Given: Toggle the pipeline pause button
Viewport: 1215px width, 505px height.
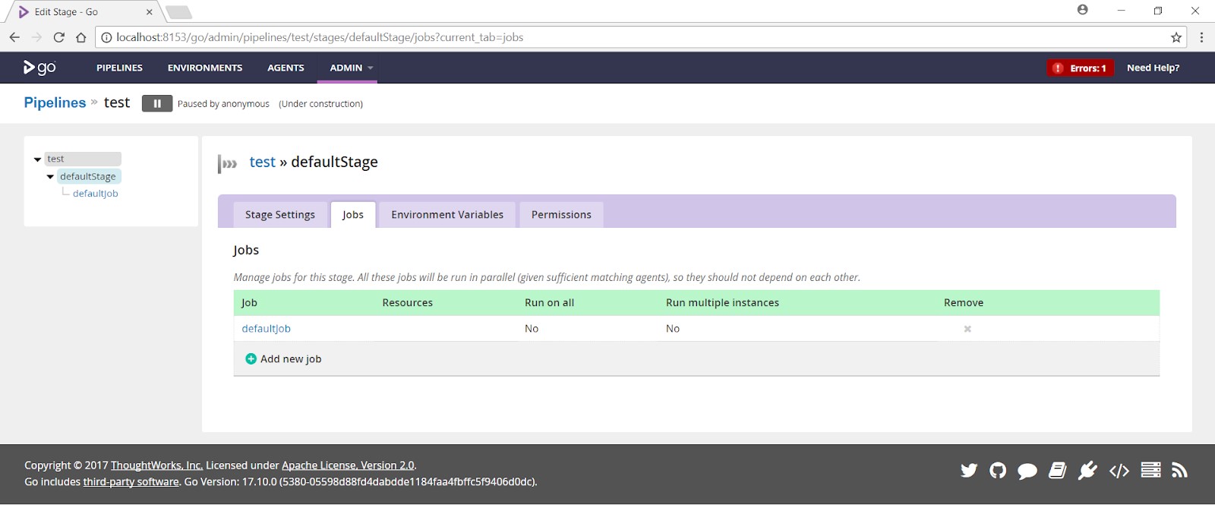Looking at the screenshot, I should coord(157,104).
